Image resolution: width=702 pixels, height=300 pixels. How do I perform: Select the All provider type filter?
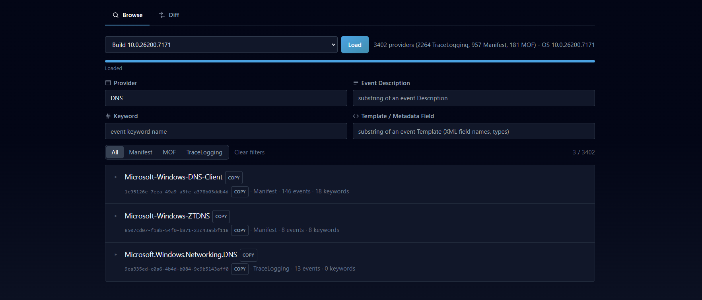point(115,152)
